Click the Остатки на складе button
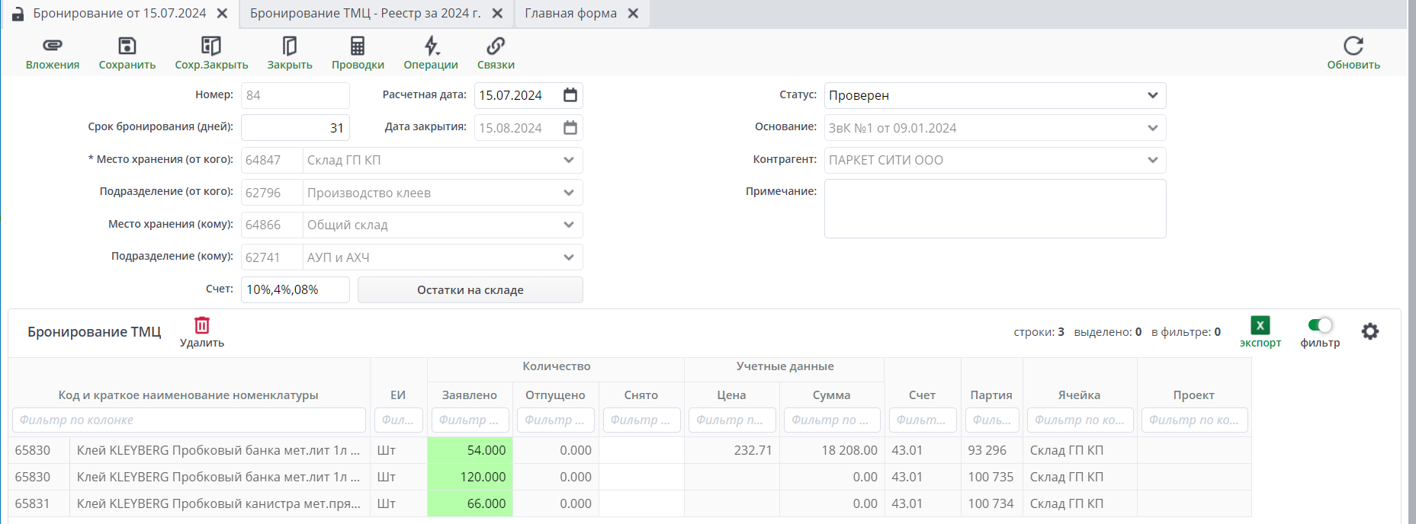Image resolution: width=1416 pixels, height=524 pixels. pyautogui.click(x=470, y=290)
